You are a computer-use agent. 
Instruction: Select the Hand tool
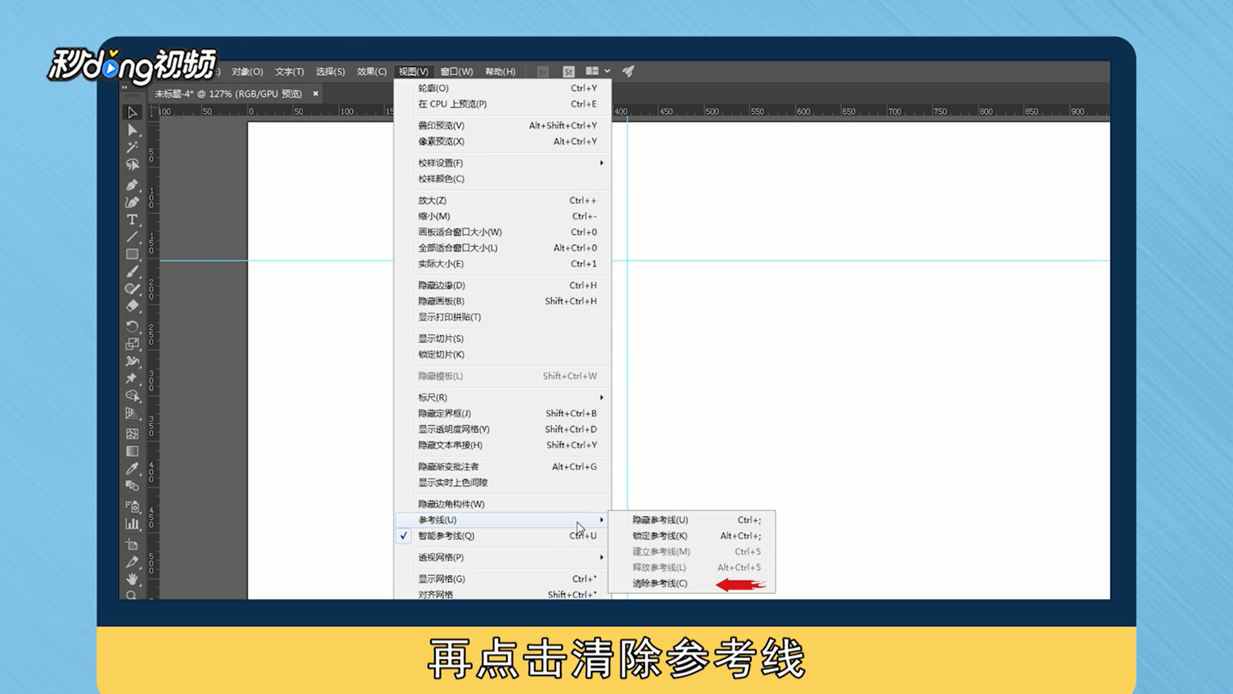[x=132, y=580]
